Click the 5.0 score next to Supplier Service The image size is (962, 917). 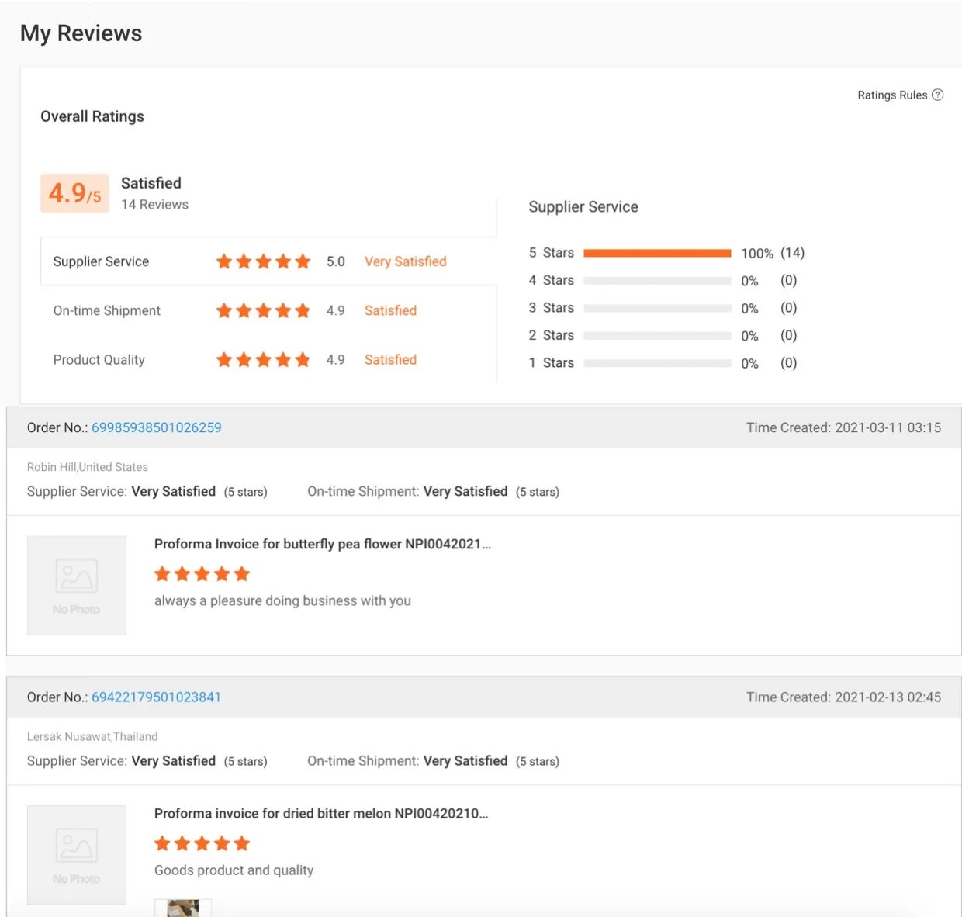[x=336, y=261]
